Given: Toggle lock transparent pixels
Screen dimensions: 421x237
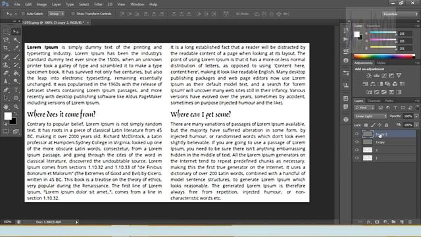Looking at the screenshot, I should pos(366,125).
